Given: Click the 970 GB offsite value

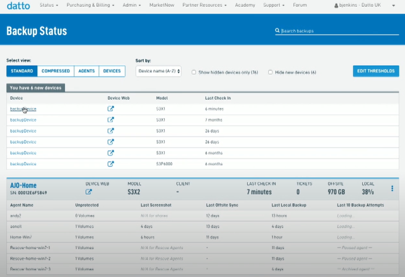Looking at the screenshot, I should point(336,192).
